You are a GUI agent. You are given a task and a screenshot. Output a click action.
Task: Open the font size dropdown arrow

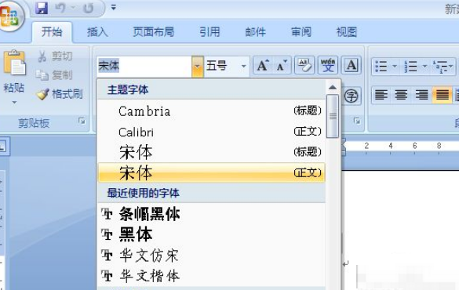tap(243, 67)
